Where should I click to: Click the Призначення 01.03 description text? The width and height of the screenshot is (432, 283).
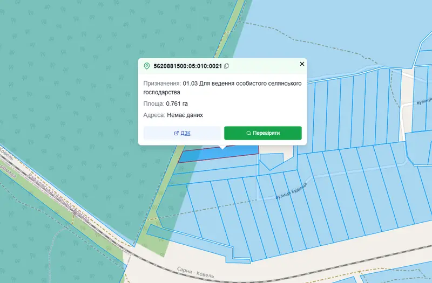222,88
